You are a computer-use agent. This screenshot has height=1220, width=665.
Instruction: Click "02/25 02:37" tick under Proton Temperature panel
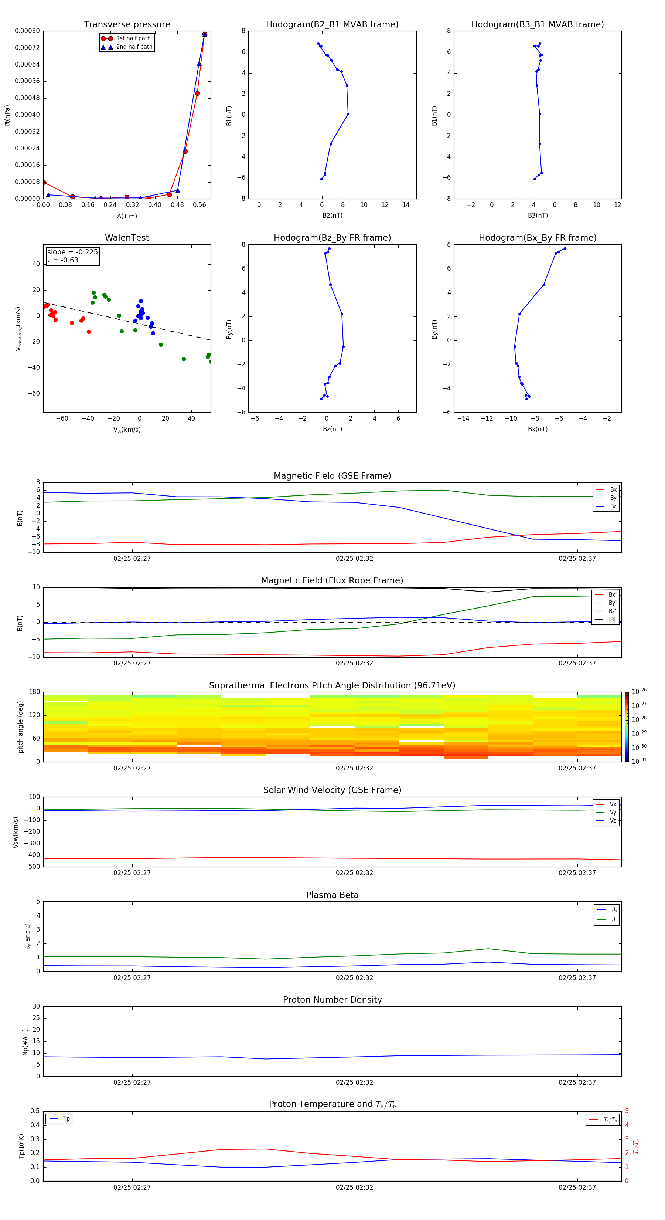(577, 1188)
